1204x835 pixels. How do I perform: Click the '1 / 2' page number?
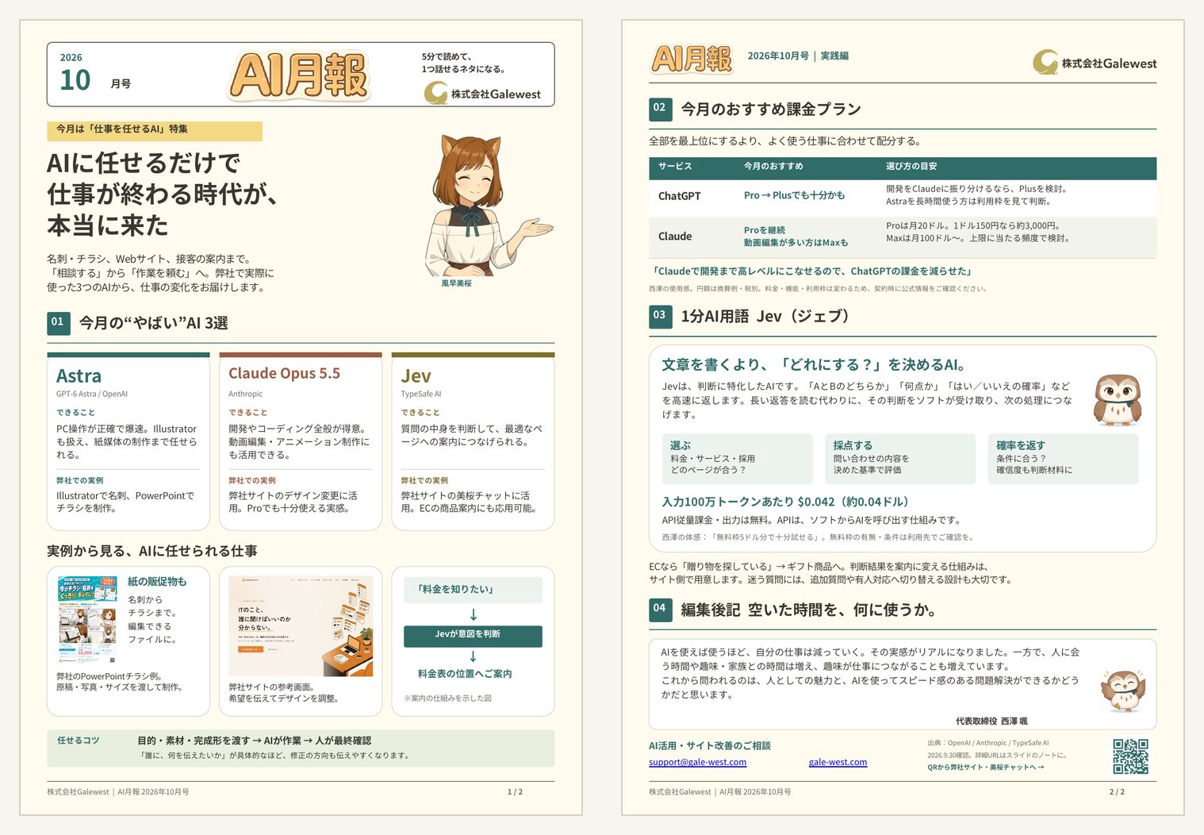pyautogui.click(x=515, y=792)
